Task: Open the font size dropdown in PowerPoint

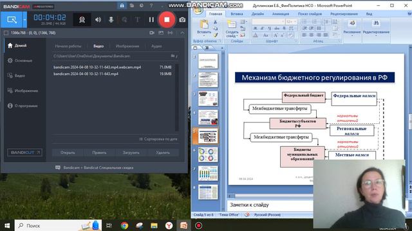Action: [295, 22]
